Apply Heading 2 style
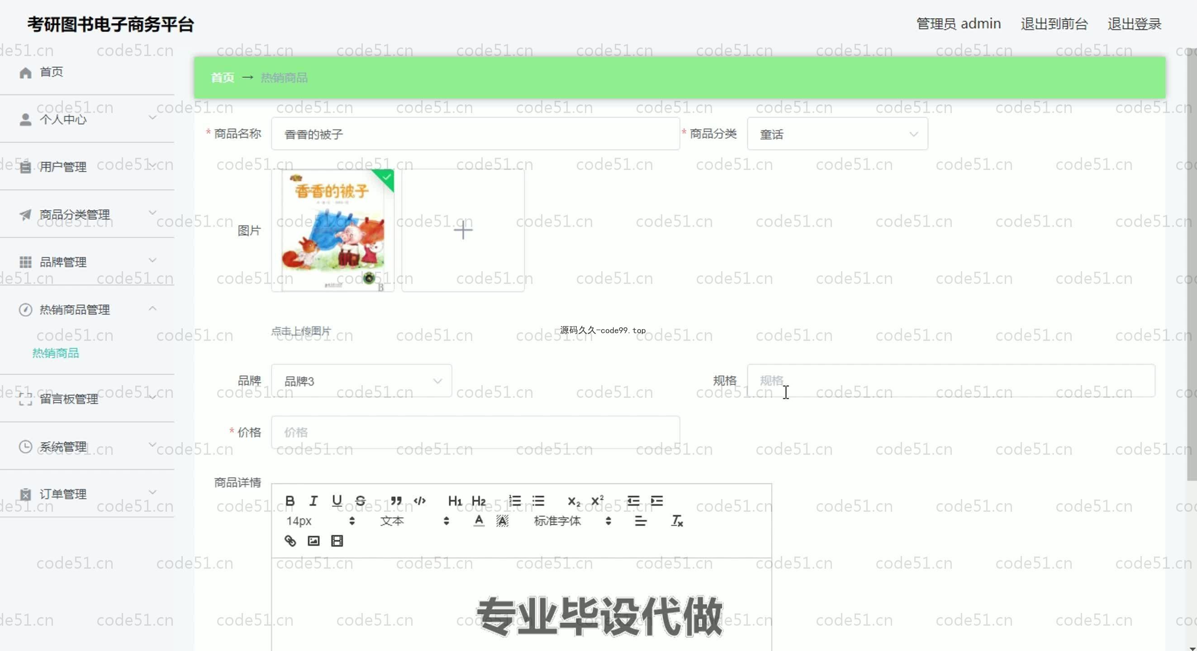 (479, 500)
